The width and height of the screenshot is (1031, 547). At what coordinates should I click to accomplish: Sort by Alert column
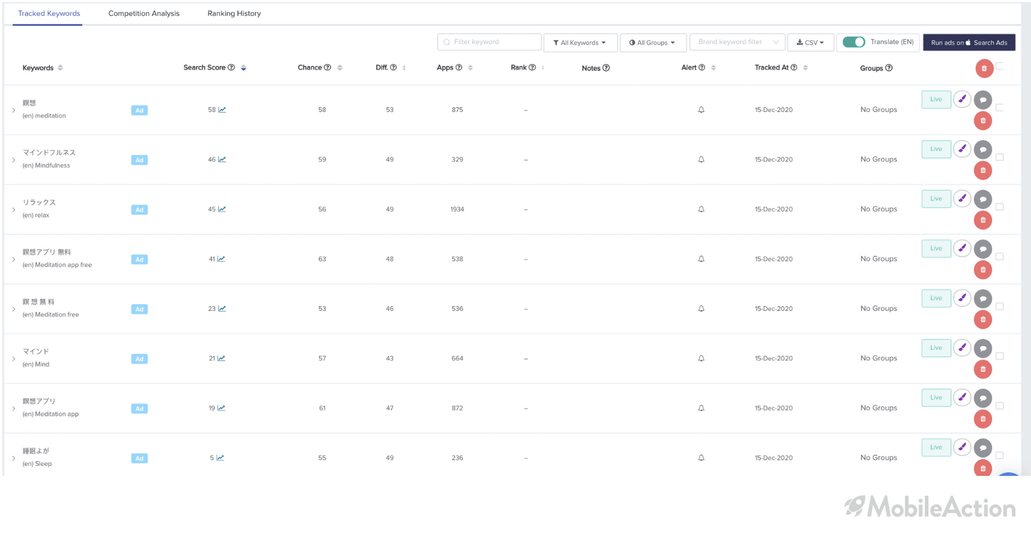[713, 68]
